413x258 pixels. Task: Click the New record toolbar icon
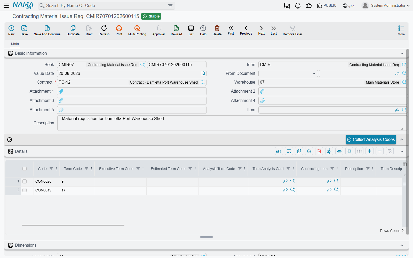11,30
